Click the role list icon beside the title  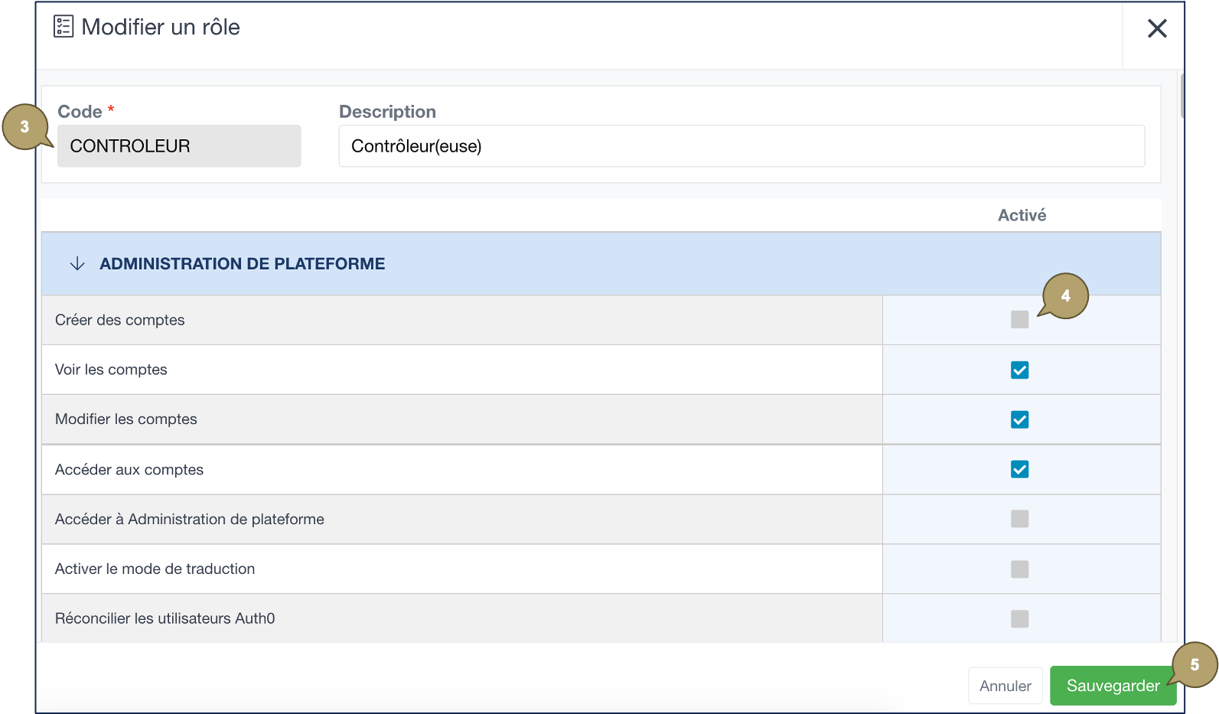tap(64, 27)
